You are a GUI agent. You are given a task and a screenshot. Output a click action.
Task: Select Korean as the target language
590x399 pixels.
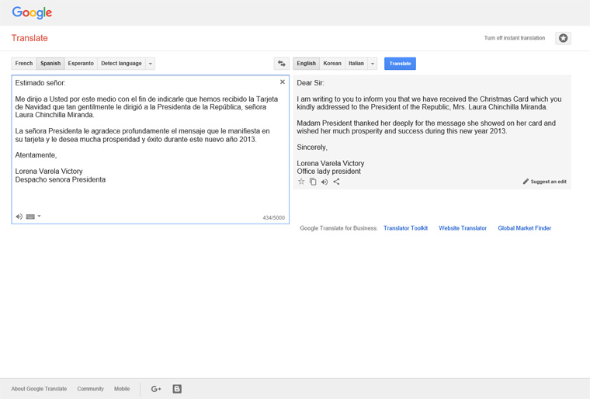(x=332, y=63)
